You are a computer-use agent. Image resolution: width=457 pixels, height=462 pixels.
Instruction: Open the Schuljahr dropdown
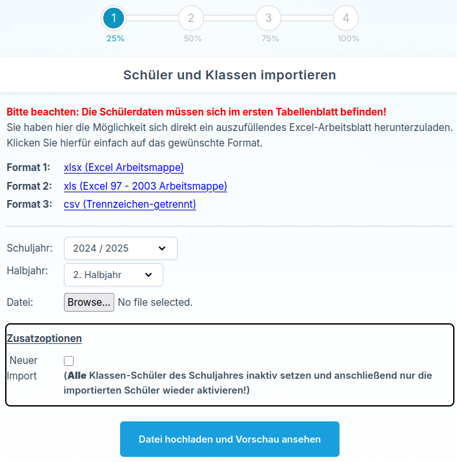click(120, 248)
